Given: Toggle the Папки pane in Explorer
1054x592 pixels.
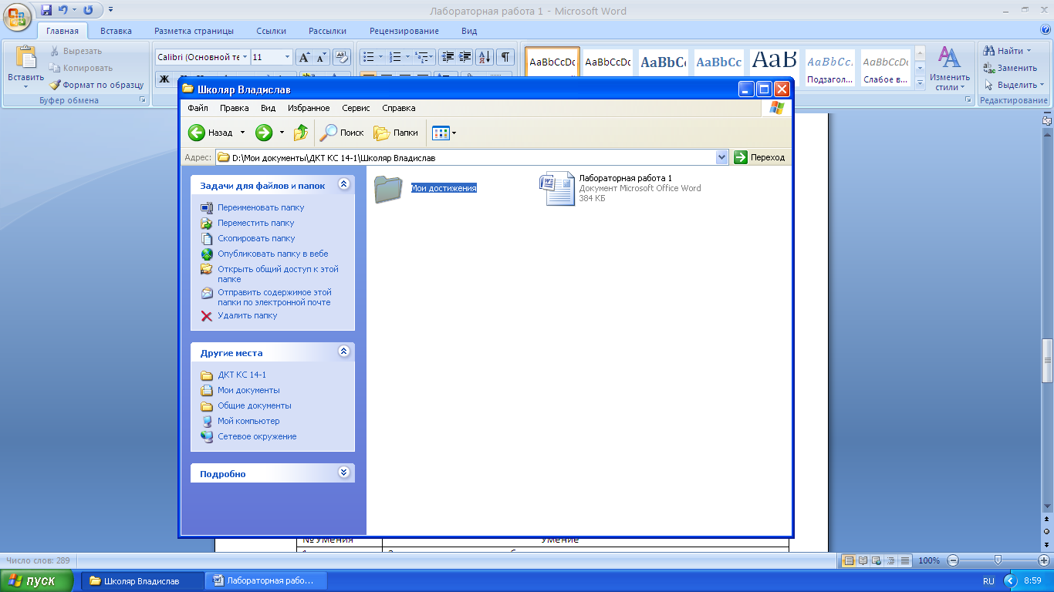Looking at the screenshot, I should point(396,133).
